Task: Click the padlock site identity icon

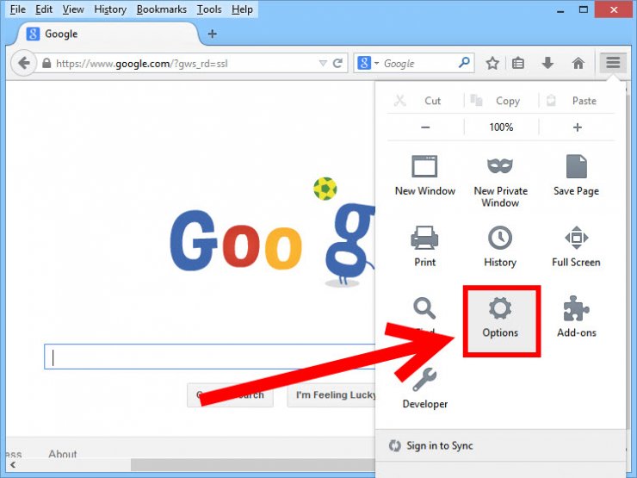Action: click(46, 64)
